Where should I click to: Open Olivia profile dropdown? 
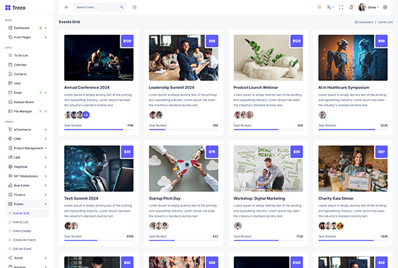pos(368,7)
